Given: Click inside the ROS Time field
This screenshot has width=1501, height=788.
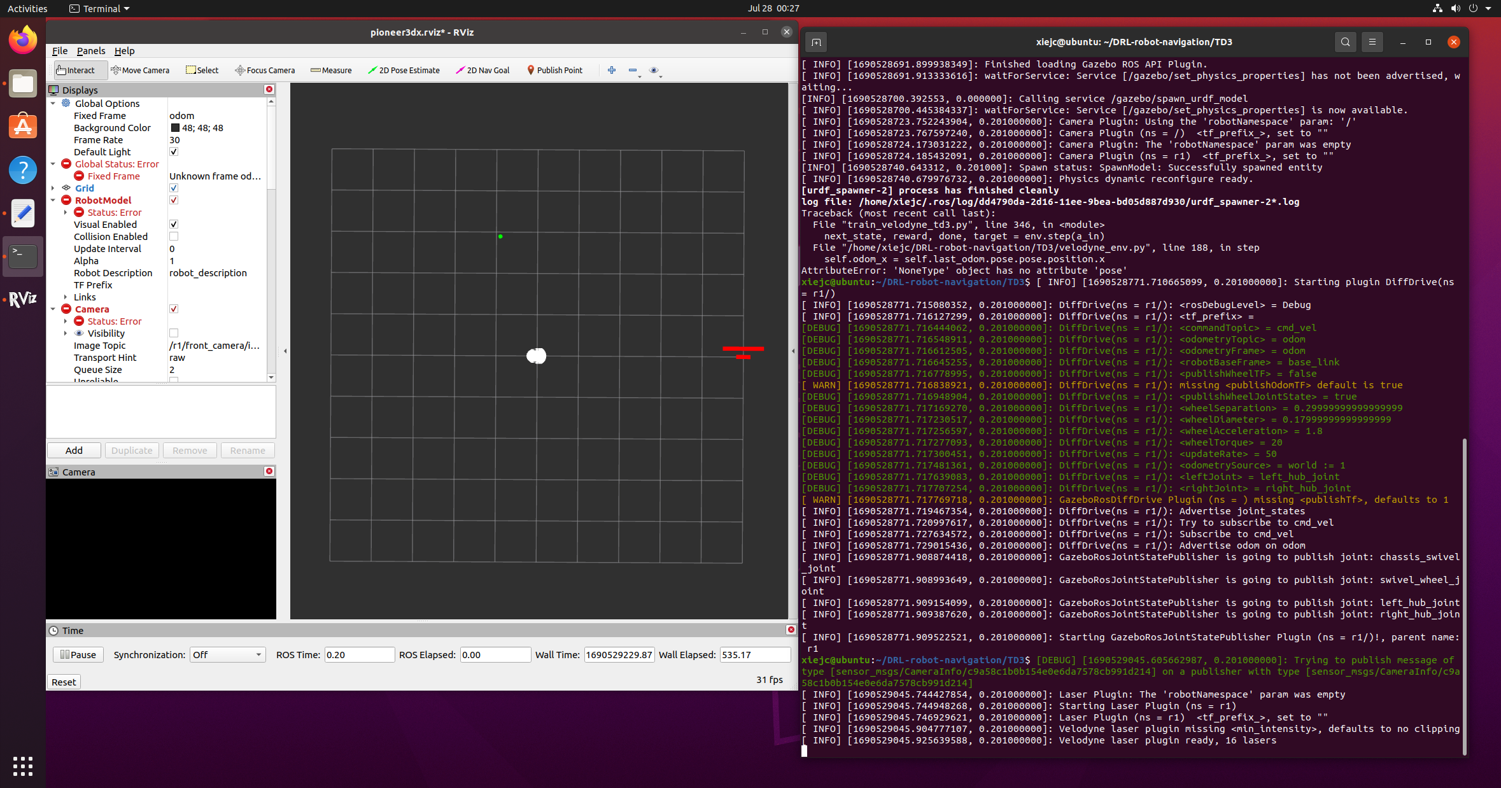Looking at the screenshot, I should pyautogui.click(x=359, y=654).
